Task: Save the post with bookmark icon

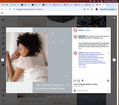Action: click(108, 81)
